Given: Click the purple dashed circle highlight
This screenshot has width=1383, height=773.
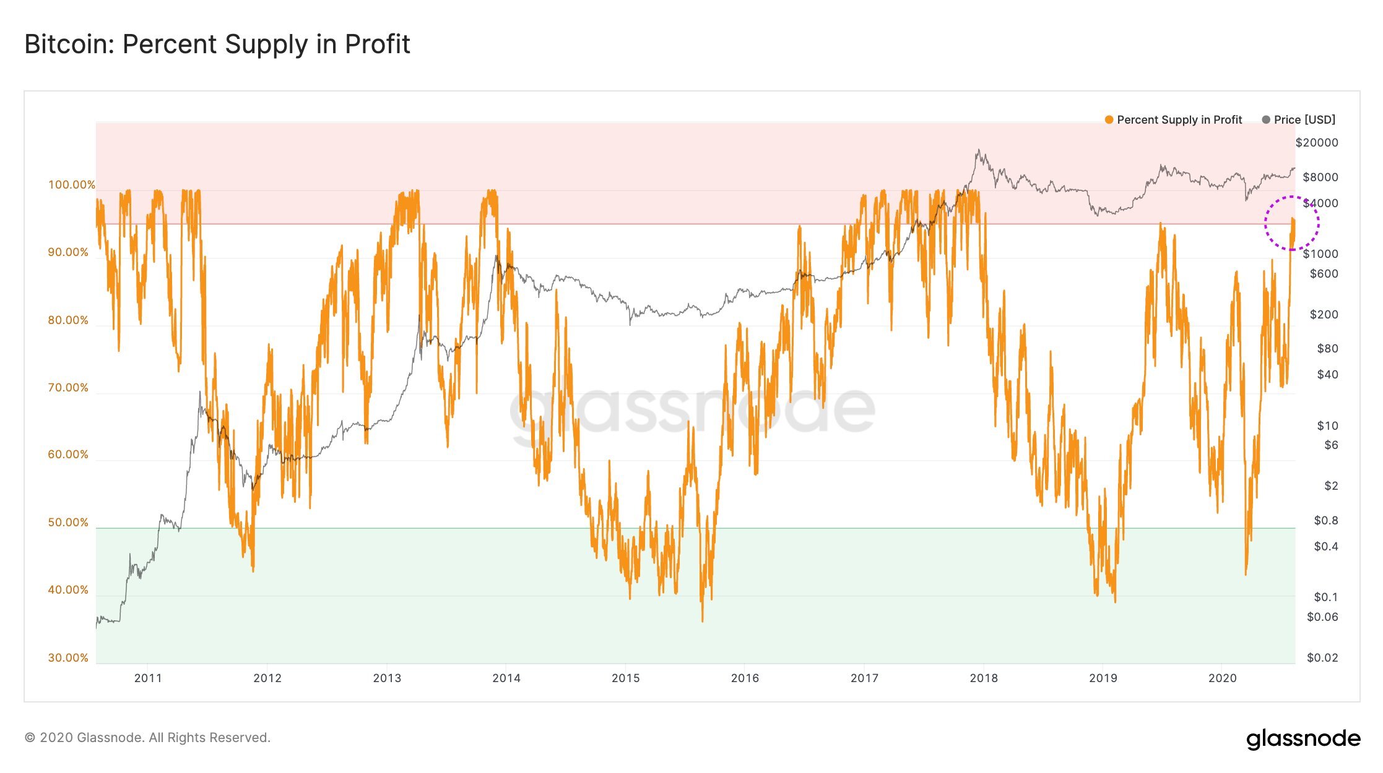Looking at the screenshot, I should coord(1291,223).
